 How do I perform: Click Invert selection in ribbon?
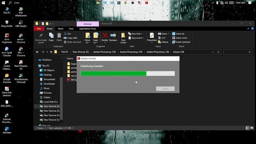tap(181, 42)
